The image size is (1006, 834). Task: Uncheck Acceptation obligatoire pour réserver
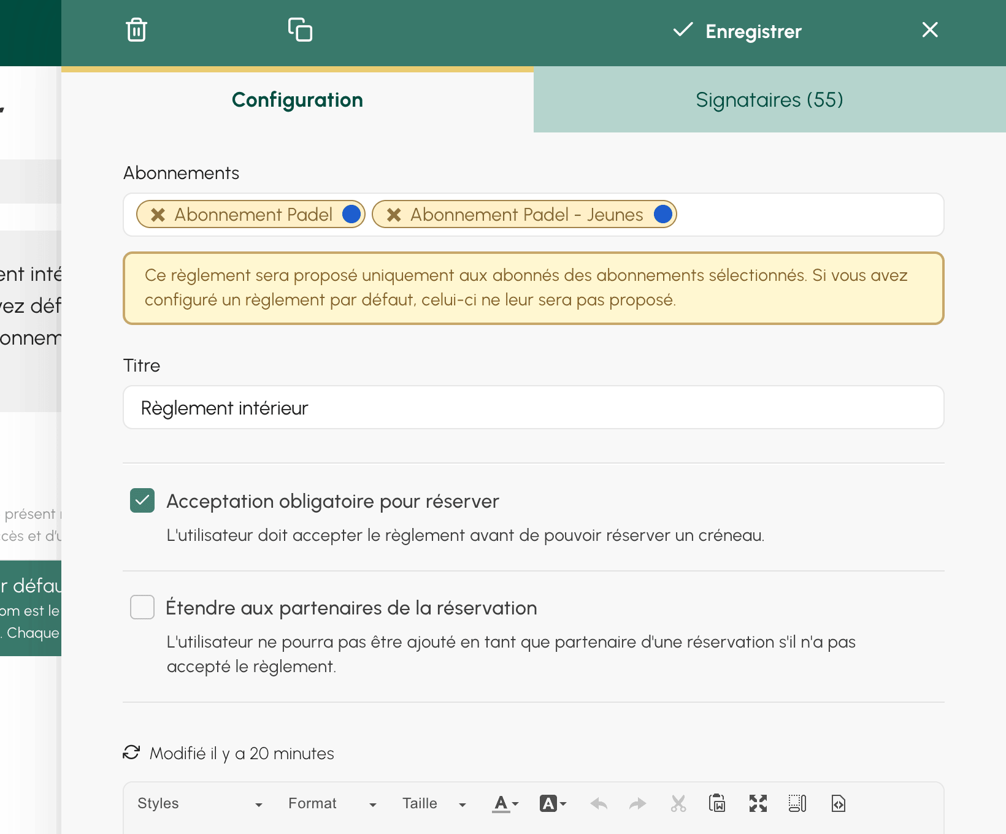tap(142, 500)
